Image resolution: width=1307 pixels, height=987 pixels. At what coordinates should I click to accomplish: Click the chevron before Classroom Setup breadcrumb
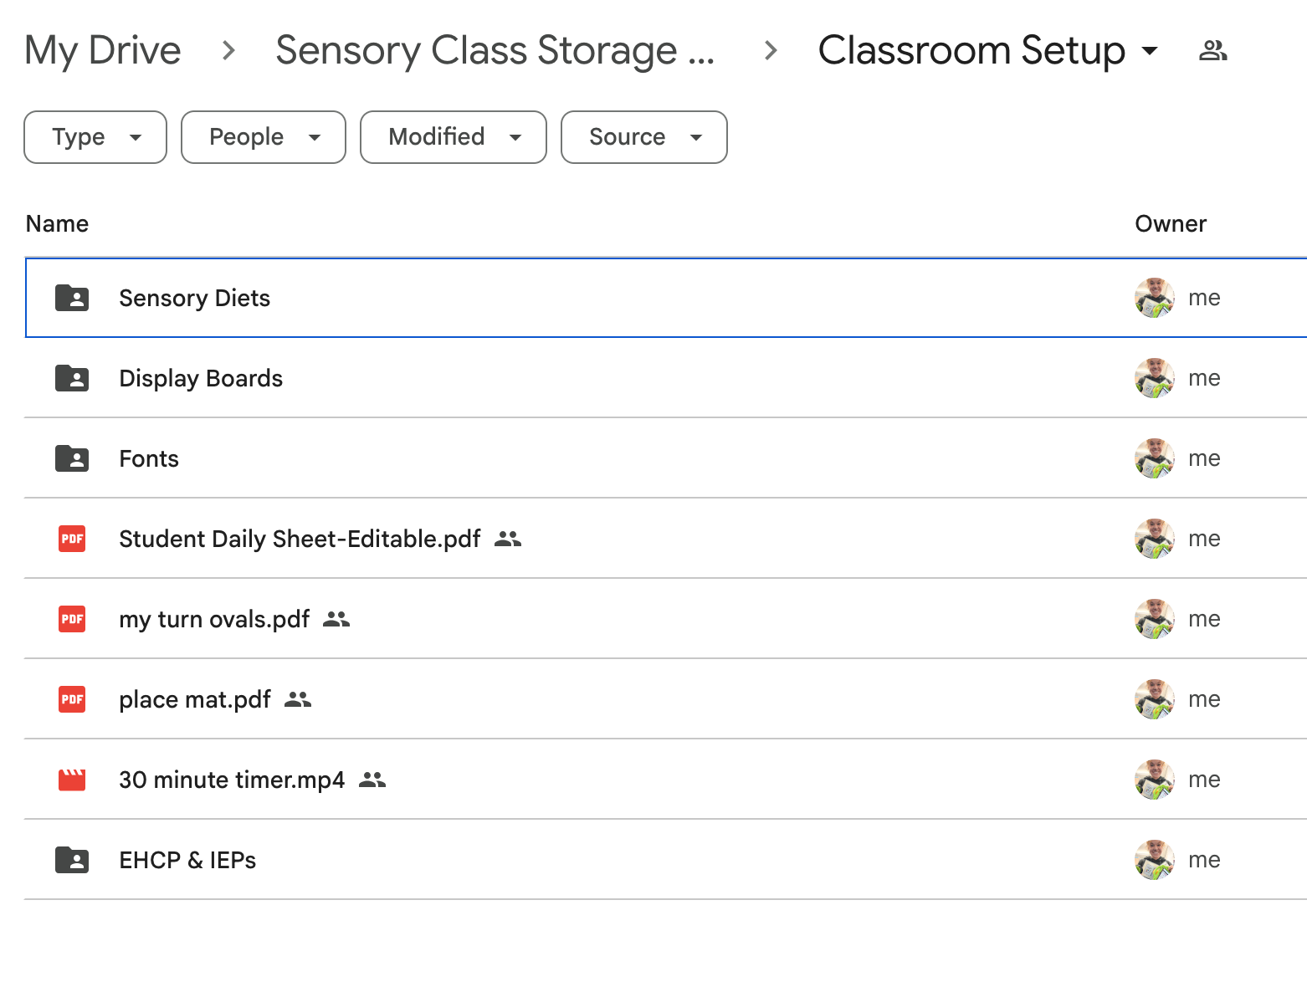[x=771, y=51]
